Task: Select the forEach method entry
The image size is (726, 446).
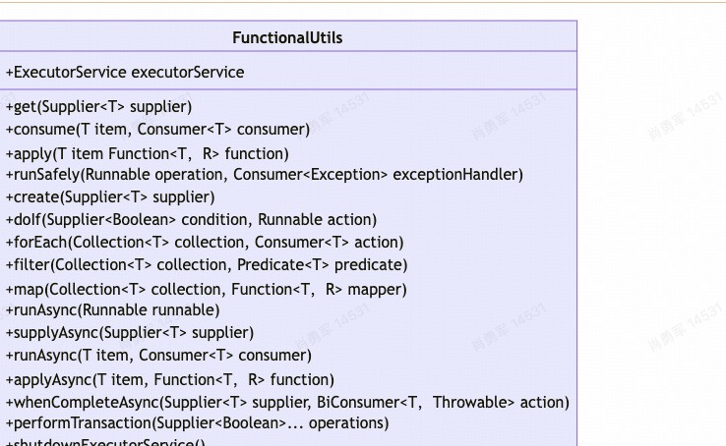Action: [205, 243]
